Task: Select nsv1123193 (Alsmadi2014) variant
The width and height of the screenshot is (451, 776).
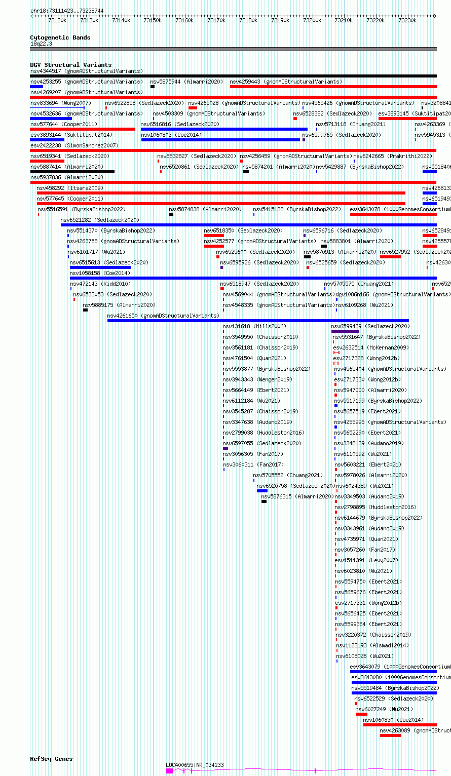Action: [x=373, y=645]
